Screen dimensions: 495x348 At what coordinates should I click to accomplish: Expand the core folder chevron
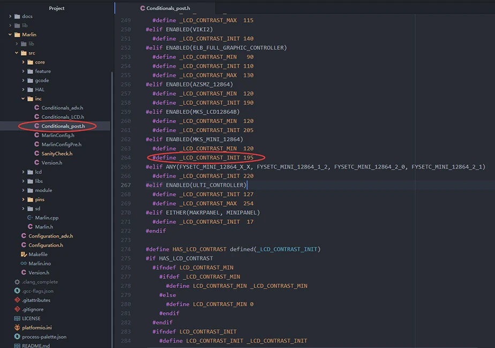point(23,62)
